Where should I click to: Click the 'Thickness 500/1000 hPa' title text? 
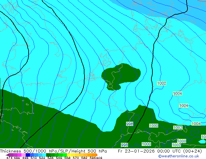click(x=29, y=151)
